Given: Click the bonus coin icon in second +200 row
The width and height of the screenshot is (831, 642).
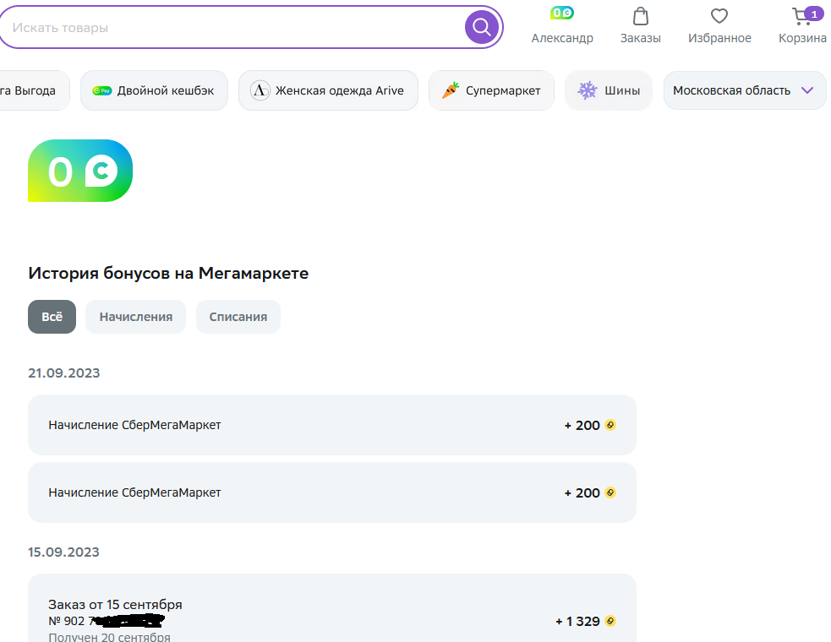Looking at the screenshot, I should pos(610,492).
